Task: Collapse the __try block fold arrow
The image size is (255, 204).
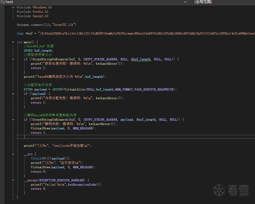Action: click(13, 154)
